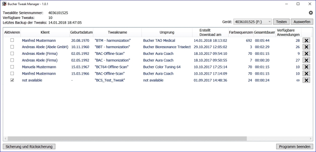Viewport: 316px width, 152px height.
Task: Close the Bucher Tweak Manager window
Action: coord(310,4)
